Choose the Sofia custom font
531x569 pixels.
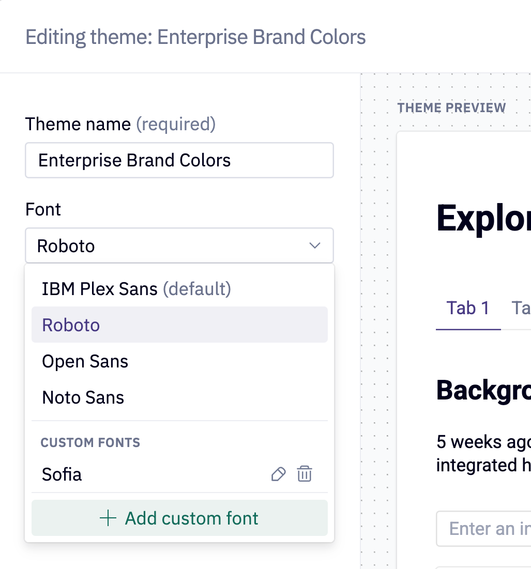[x=62, y=474]
